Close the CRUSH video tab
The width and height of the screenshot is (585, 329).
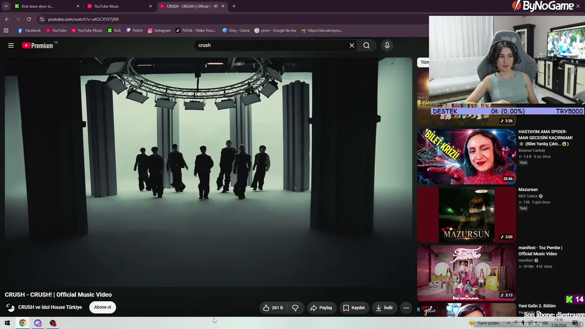click(x=223, y=6)
